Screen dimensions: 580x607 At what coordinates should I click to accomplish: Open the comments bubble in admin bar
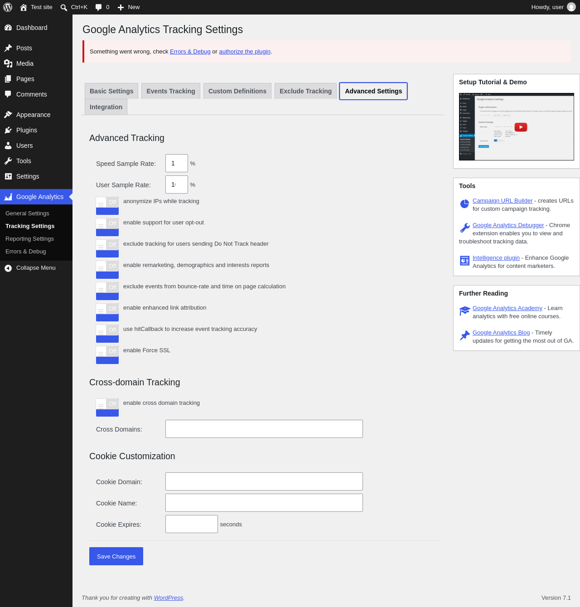pyautogui.click(x=99, y=7)
